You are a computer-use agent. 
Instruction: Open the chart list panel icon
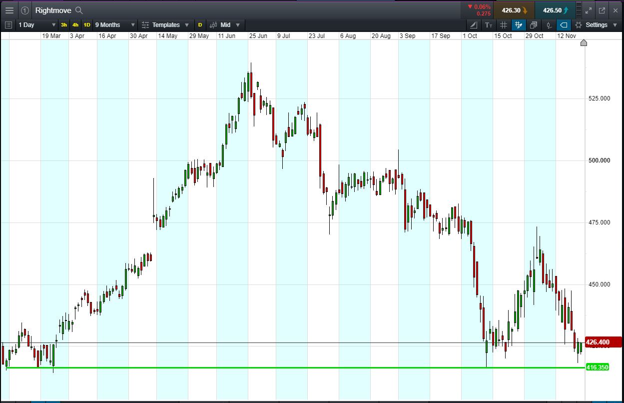8,24
